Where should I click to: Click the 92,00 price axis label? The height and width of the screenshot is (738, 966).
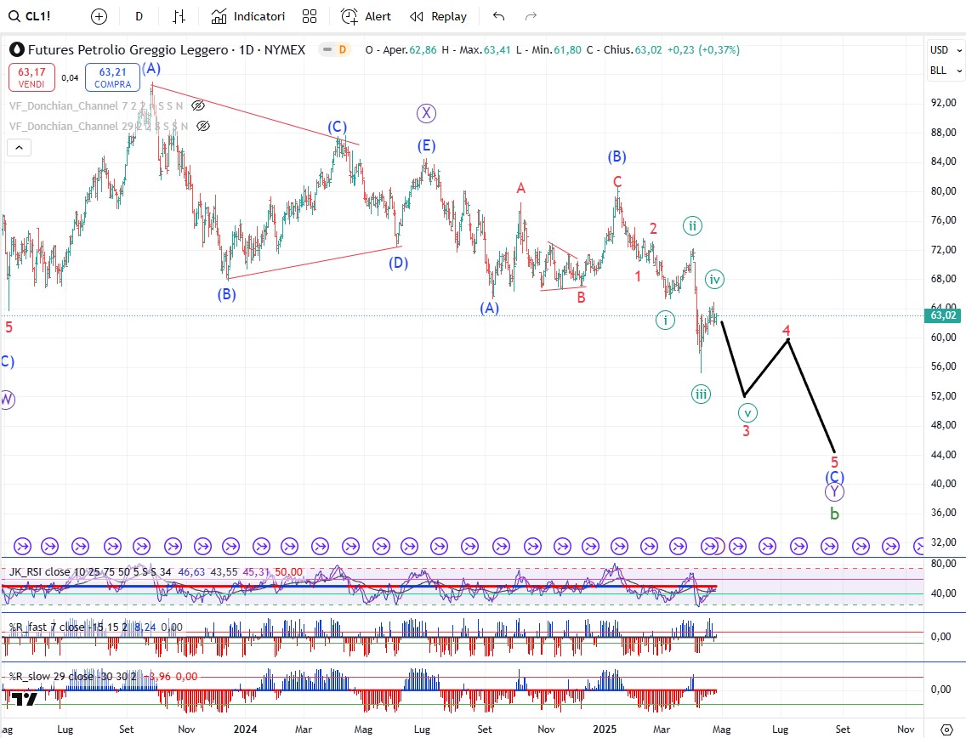click(943, 103)
